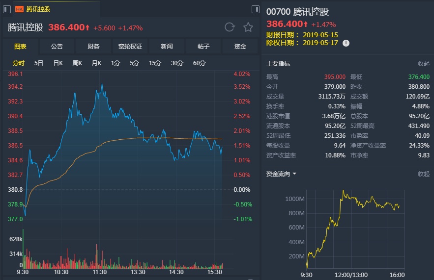Image resolution: width=434 pixels, height=280 pixels.
Task: Open the 财务 tab
Action: point(93,47)
